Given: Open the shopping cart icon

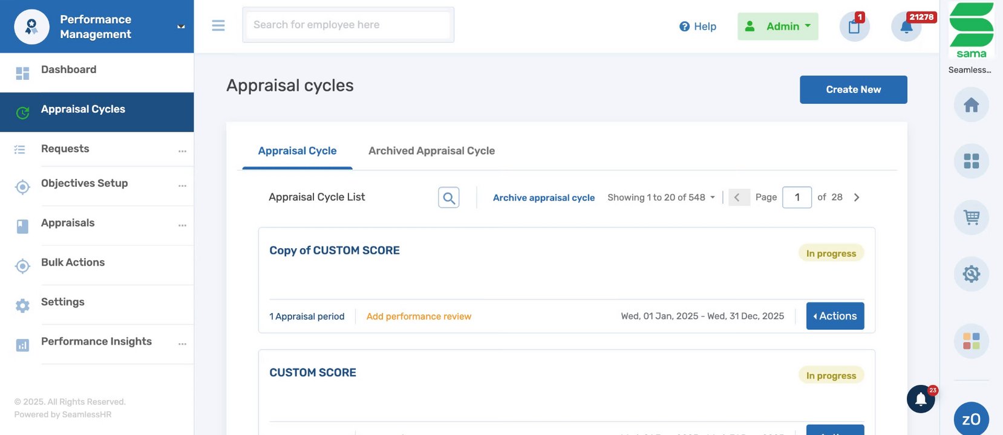Looking at the screenshot, I should [971, 217].
